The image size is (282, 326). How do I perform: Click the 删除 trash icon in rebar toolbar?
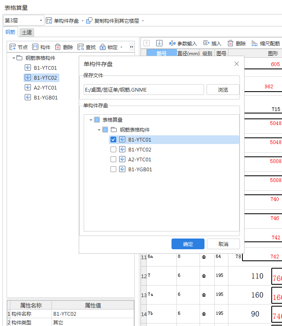230,43
